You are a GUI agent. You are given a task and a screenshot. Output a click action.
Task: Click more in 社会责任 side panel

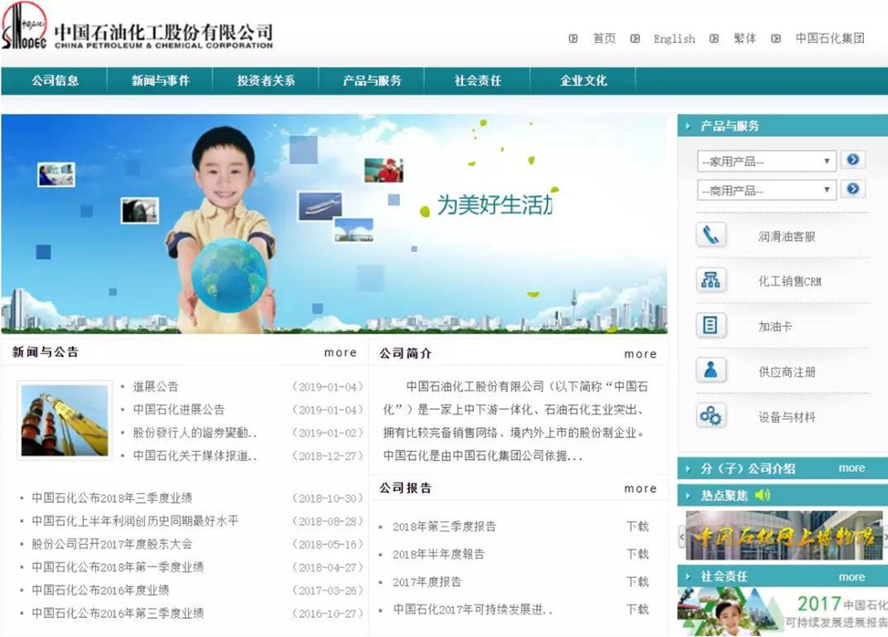pos(851,577)
